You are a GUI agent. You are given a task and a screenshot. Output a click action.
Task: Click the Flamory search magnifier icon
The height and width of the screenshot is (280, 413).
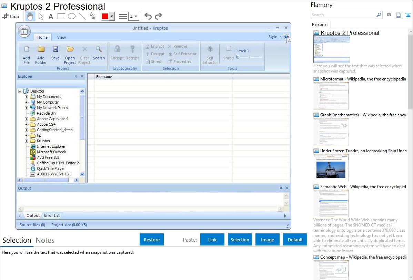pyautogui.click(x=379, y=15)
